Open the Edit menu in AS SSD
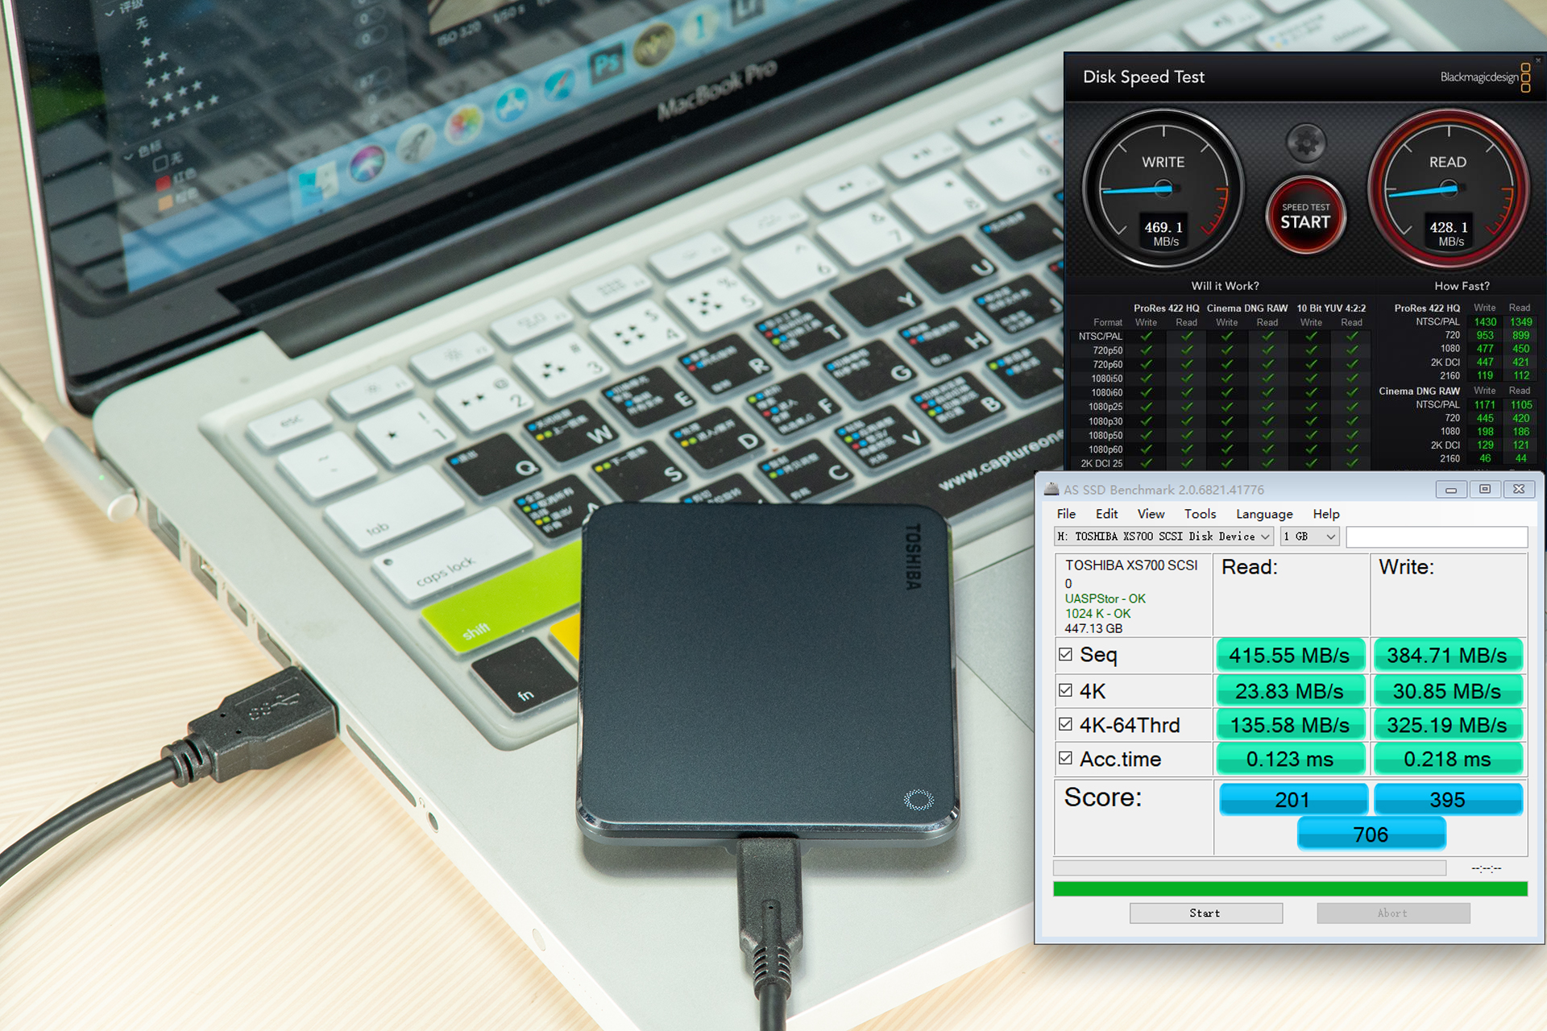Screen dimensions: 1547x1031 coord(1106,514)
